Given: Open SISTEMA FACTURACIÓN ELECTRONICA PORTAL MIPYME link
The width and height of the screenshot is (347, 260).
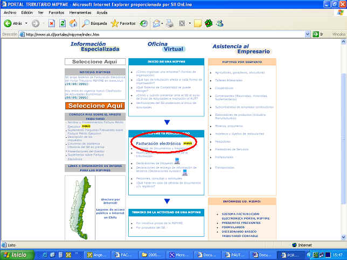Looking at the screenshot, I should (x=246, y=216).
